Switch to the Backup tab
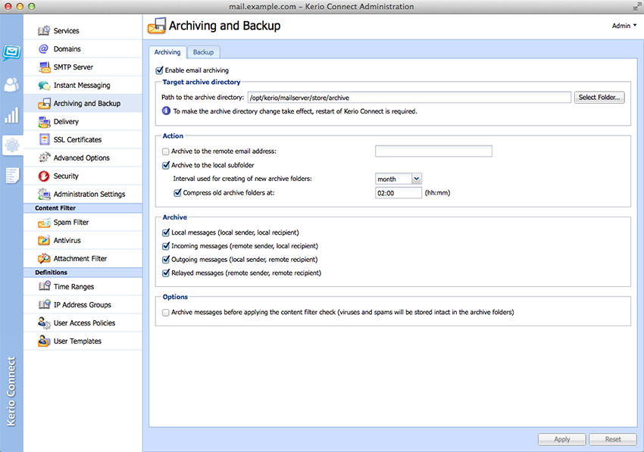The height and width of the screenshot is (452, 644). coord(203,52)
